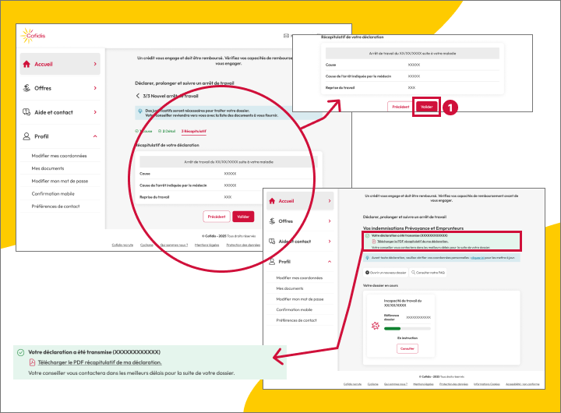The width and height of the screenshot is (561, 413).
Task: Collapse the Profil section in the left window sidebar
Action: coord(95,136)
